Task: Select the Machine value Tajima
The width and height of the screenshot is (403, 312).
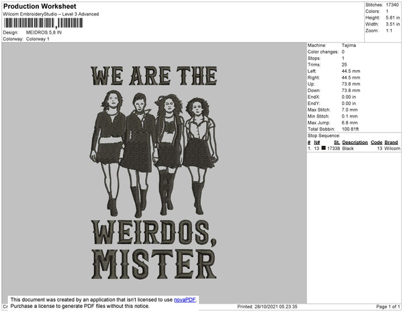Action: tap(349, 45)
